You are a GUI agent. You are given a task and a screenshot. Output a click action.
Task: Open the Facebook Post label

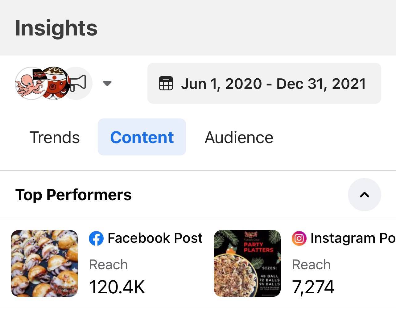(155, 238)
